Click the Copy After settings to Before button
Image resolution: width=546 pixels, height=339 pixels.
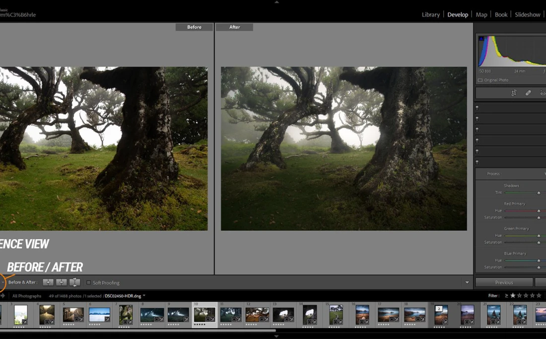coord(62,282)
